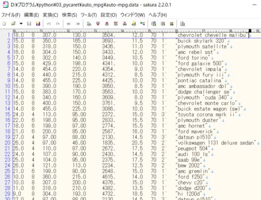Click the purple Save As disk icon

coord(38,24)
